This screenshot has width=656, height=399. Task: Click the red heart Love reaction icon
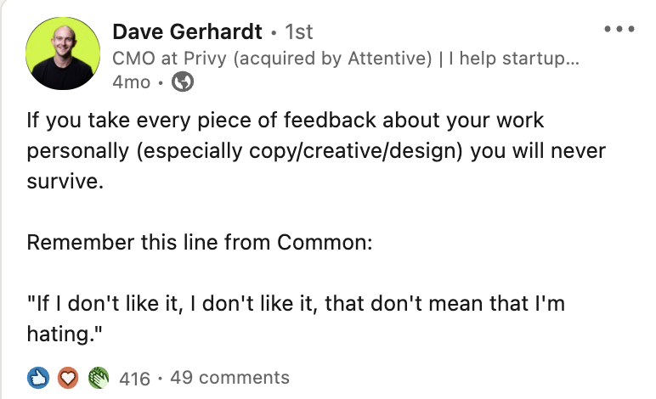tap(68, 377)
